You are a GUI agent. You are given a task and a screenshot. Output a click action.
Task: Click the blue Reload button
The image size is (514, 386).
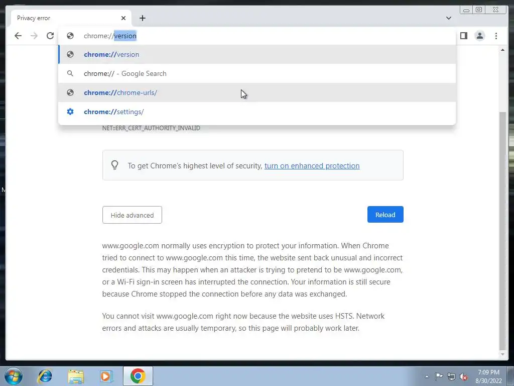(x=385, y=214)
